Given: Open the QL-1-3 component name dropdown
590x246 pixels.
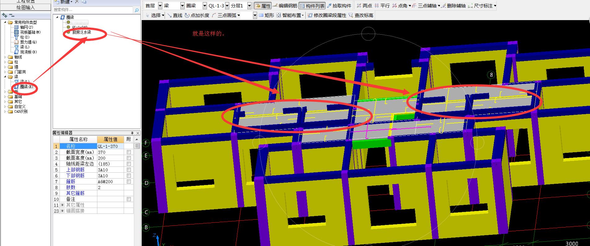Looking at the screenshot, I should click(227, 6).
